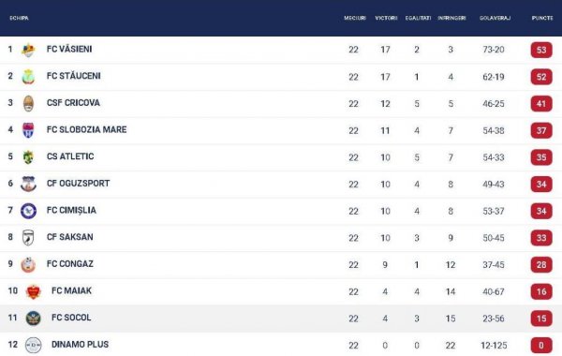Click the CF Oguzsport team emblem

click(x=28, y=184)
